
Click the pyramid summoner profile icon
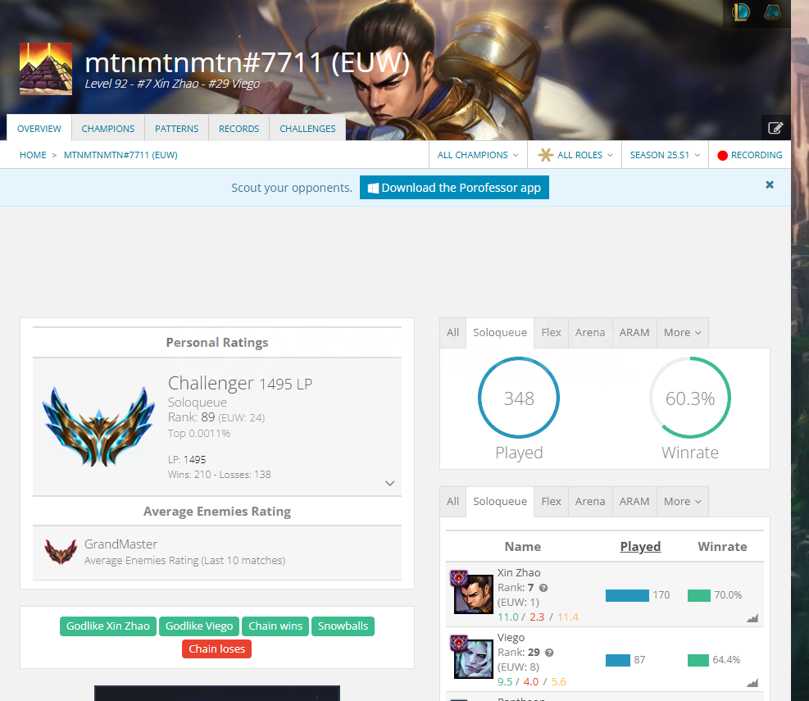click(x=46, y=69)
